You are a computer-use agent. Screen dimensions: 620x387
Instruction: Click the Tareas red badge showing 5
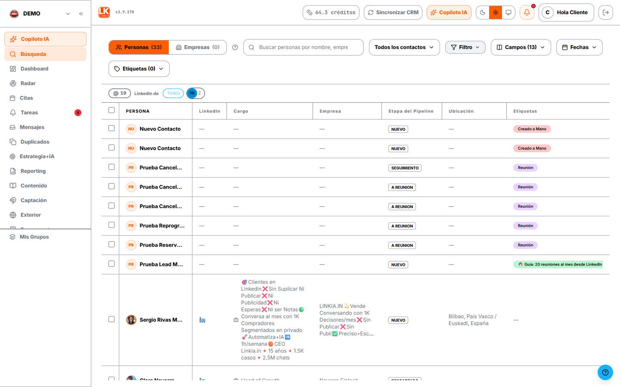78,113
